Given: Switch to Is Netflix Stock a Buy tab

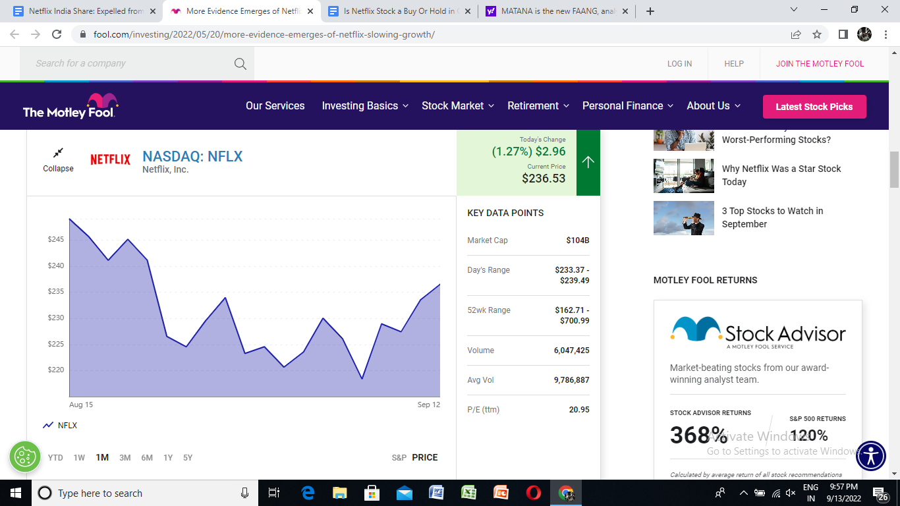Looking at the screenshot, I should (x=401, y=11).
